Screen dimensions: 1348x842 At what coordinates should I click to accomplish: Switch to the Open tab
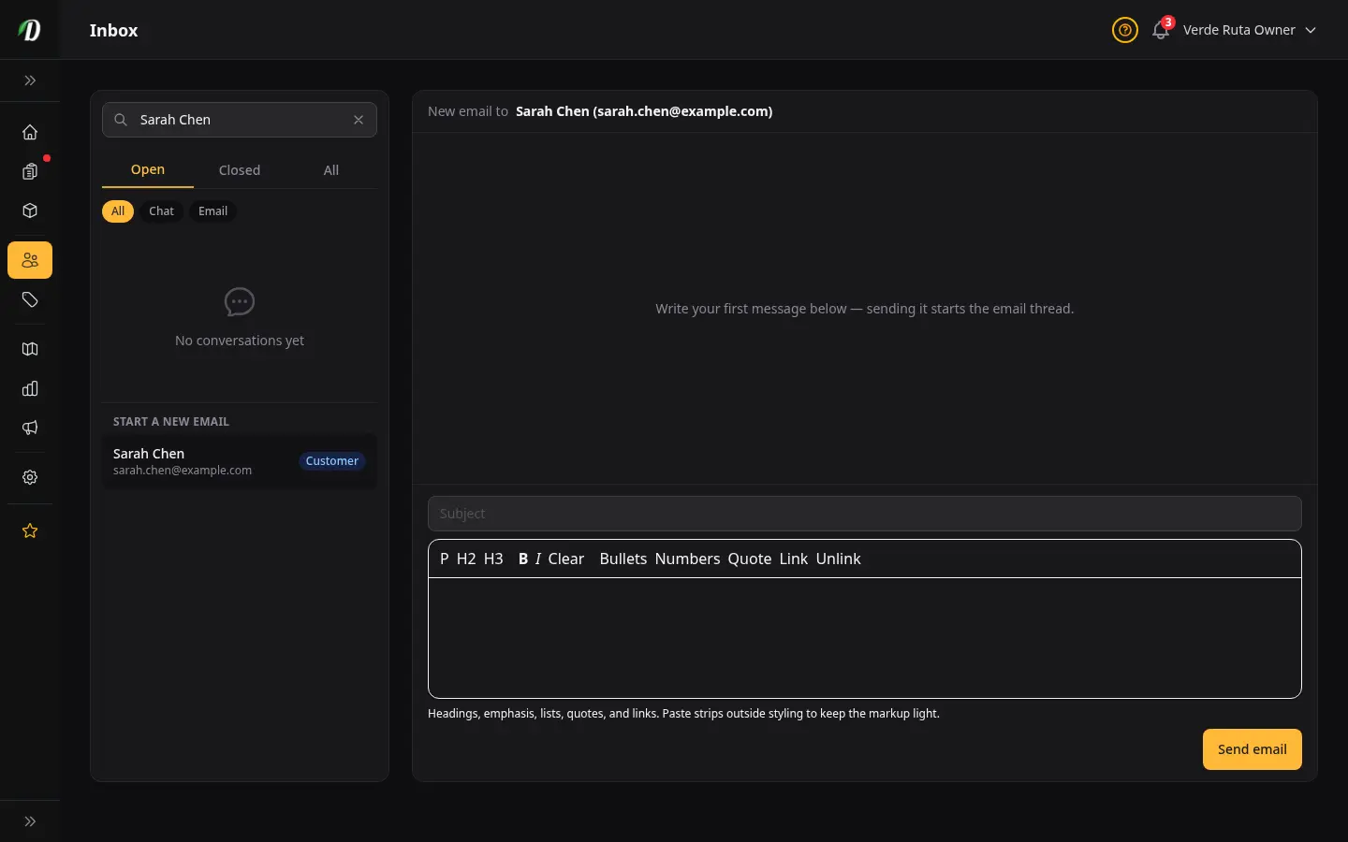148,169
